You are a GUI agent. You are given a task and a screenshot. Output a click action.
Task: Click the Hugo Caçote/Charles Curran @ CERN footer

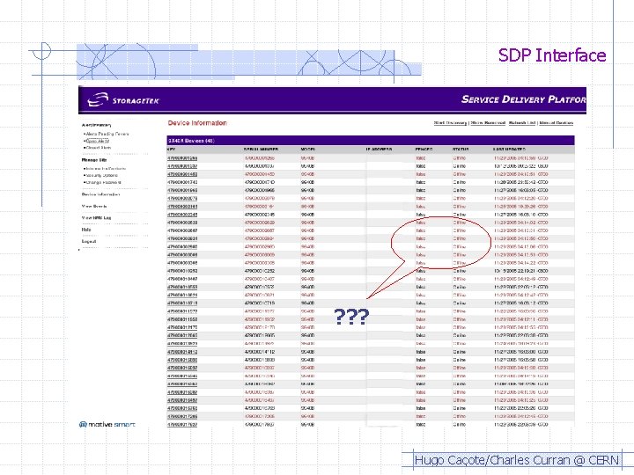516,460
